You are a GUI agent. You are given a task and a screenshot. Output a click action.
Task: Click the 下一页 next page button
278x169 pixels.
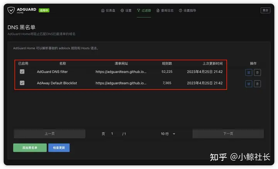point(228,134)
